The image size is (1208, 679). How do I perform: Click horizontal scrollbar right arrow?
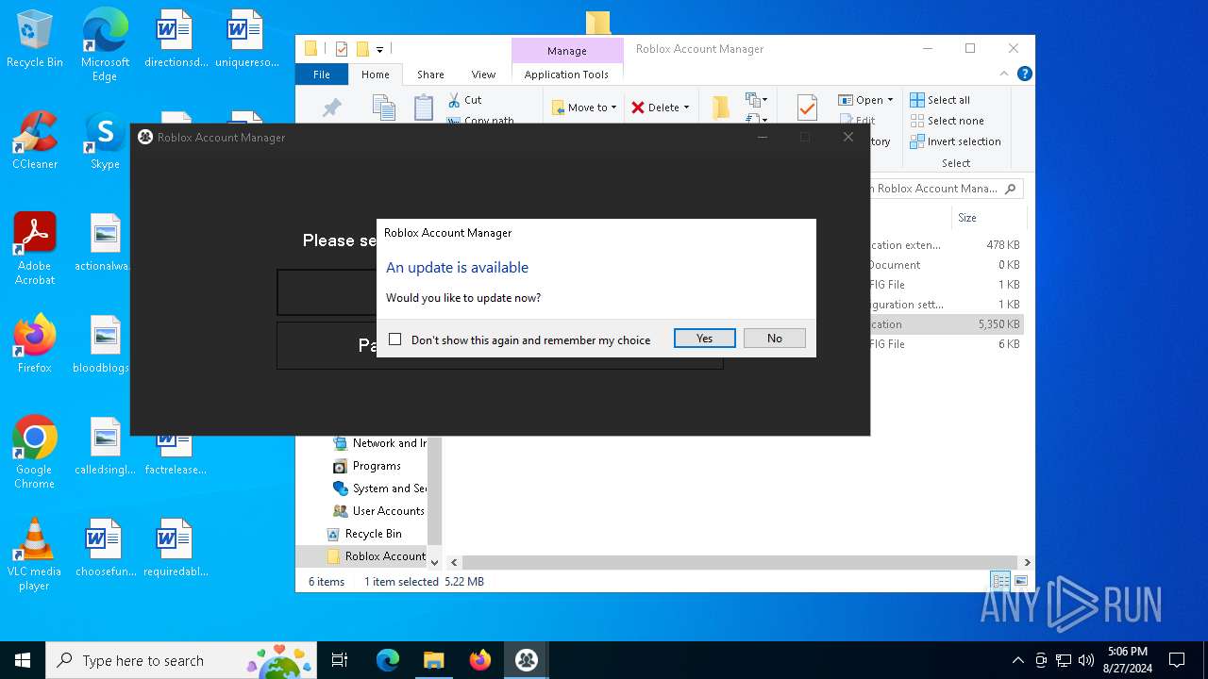pyautogui.click(x=1027, y=562)
